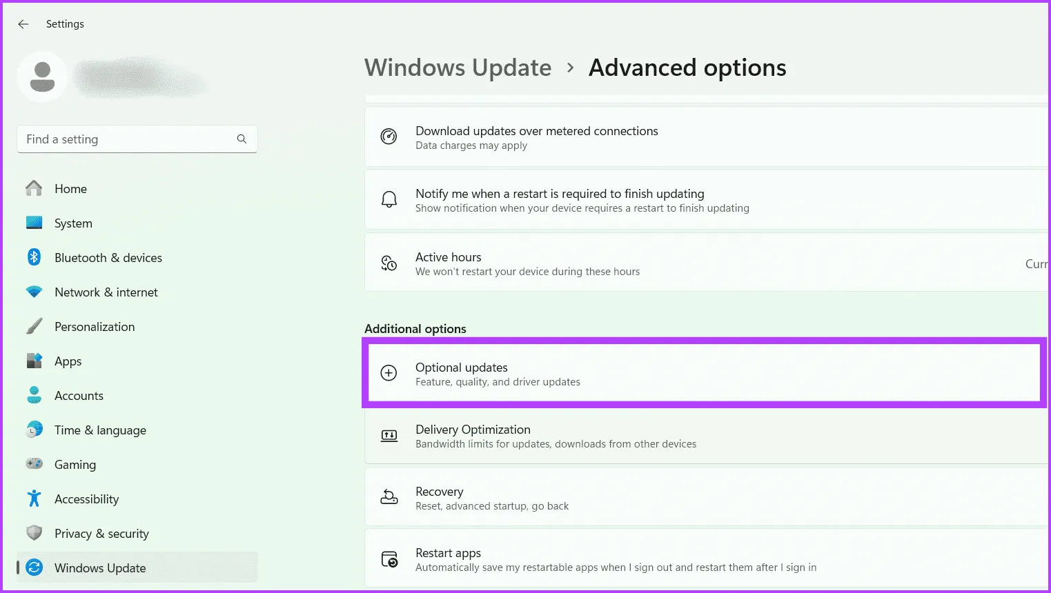Screen dimensions: 1051x593
Task: Type in Find a setting box
Action: [x=128, y=139]
